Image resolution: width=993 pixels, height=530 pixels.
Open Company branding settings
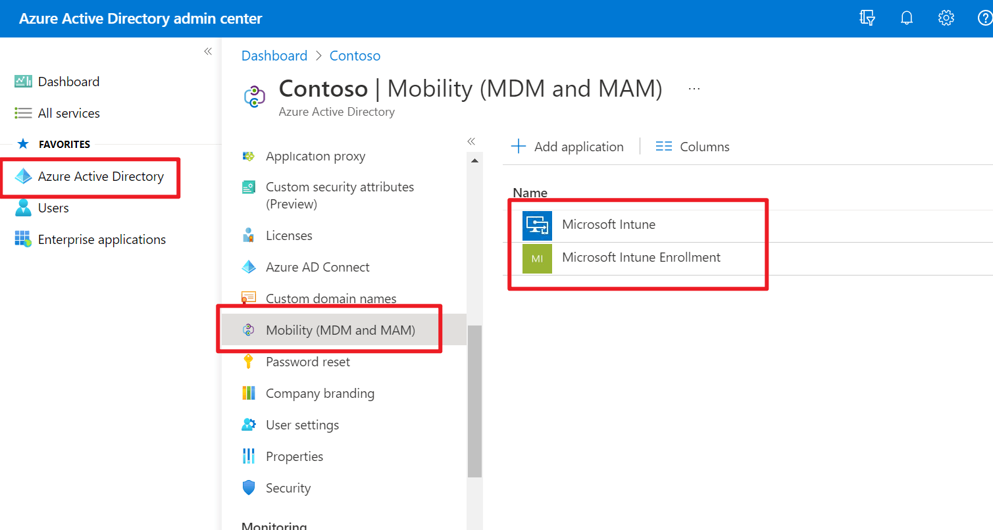click(320, 393)
